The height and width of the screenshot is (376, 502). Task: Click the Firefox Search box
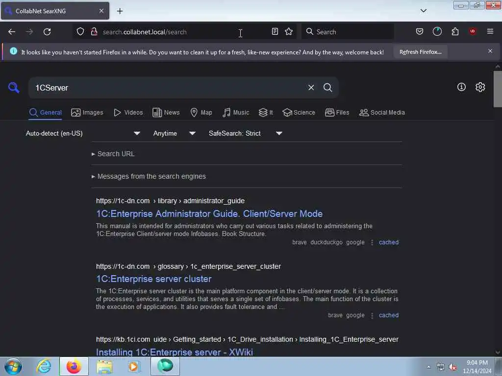(348, 32)
